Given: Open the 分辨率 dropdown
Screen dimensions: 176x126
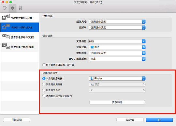Looking at the screenshot, I should pos(117,27).
